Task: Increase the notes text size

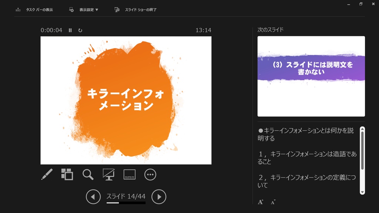Action: [260, 202]
